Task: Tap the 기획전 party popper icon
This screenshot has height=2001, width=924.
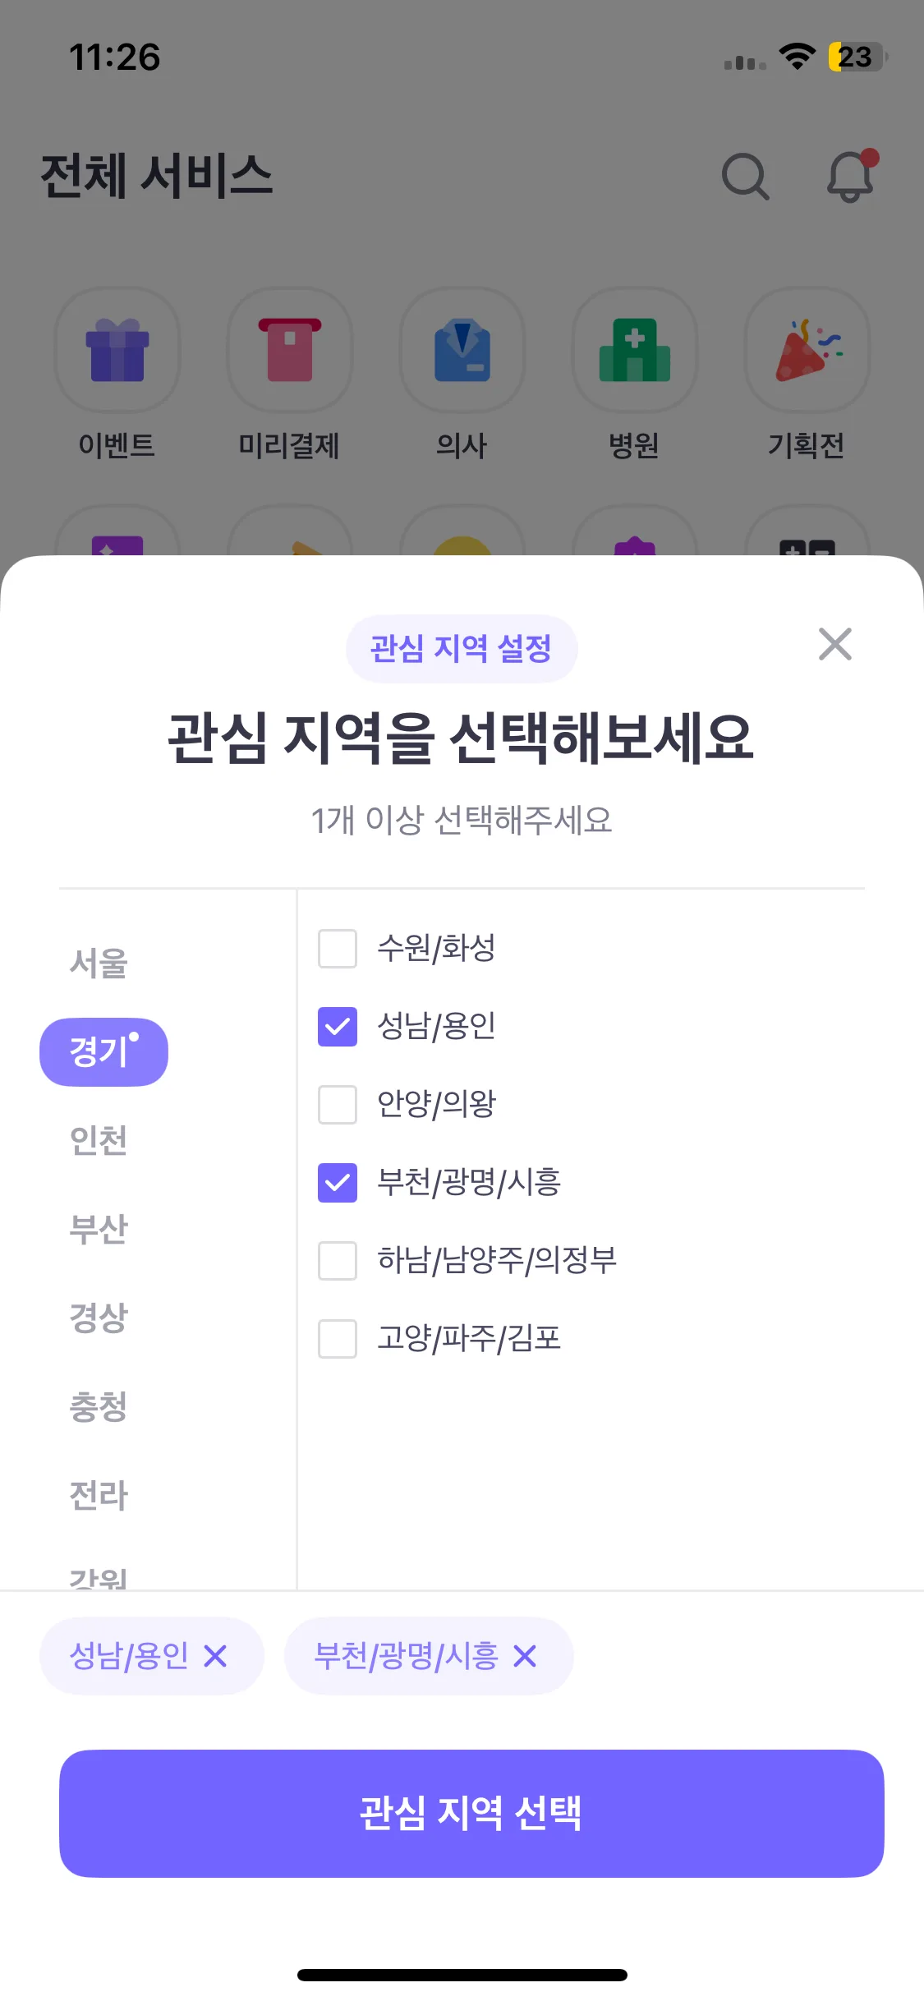Action: coord(807,350)
